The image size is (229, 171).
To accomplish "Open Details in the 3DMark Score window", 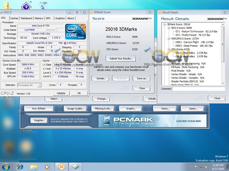I will (101, 79).
